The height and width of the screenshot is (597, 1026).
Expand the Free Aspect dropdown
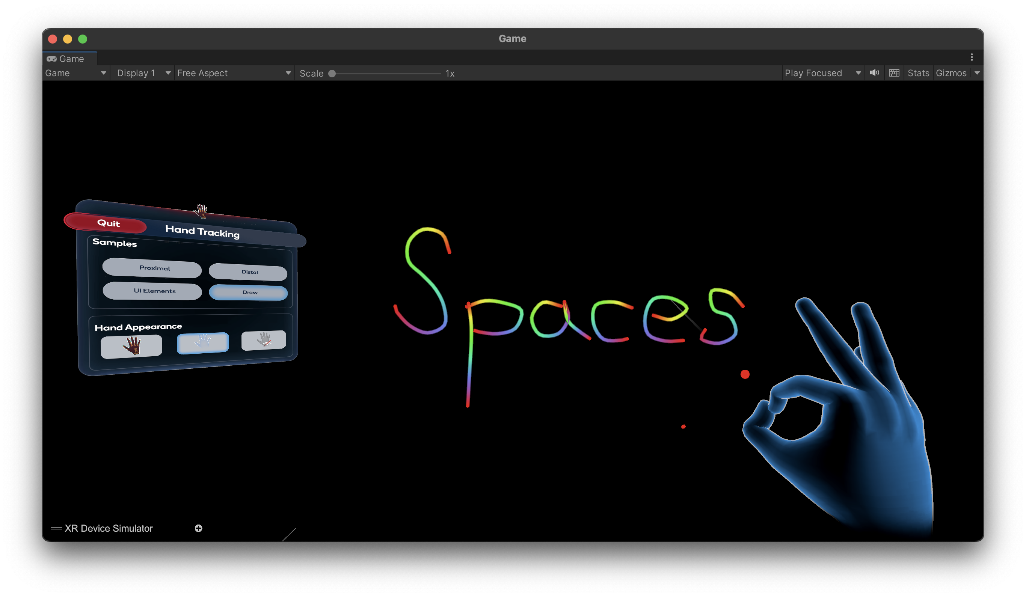234,73
